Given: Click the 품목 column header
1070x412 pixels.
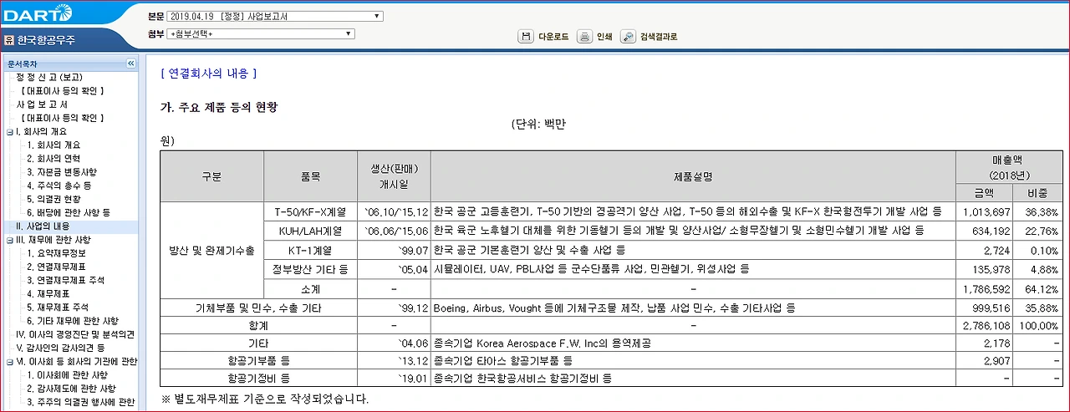Looking at the screenshot, I should point(310,176).
